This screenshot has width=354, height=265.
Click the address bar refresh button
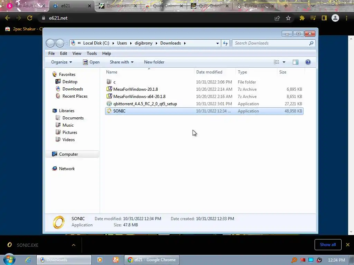[x=225, y=43]
